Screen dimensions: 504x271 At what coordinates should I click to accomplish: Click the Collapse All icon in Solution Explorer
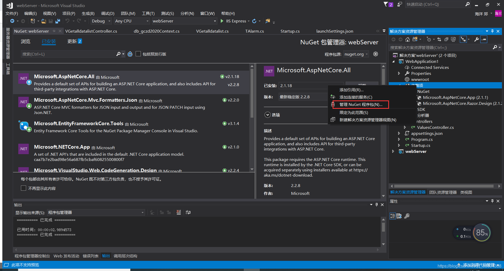click(x=446, y=39)
